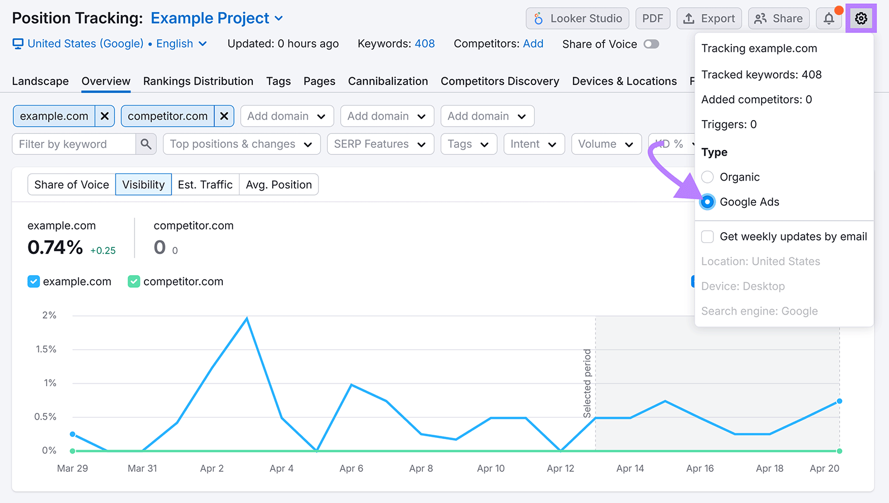Enable weekly email updates checkbox
Viewport: 889px width, 503px height.
(707, 237)
